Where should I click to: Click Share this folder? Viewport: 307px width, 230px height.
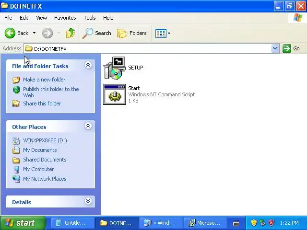click(x=42, y=103)
